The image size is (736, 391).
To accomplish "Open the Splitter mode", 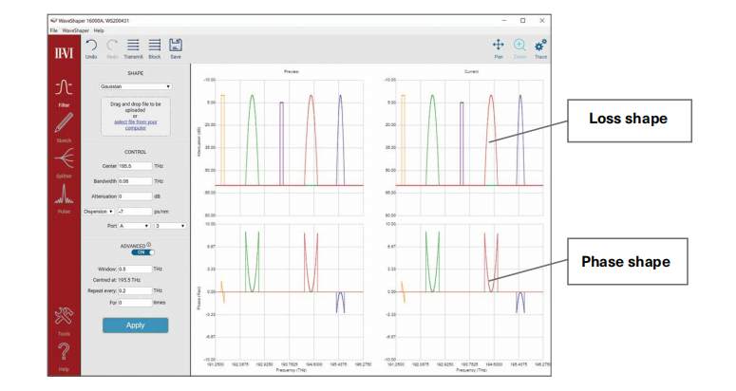I will 64,158.
